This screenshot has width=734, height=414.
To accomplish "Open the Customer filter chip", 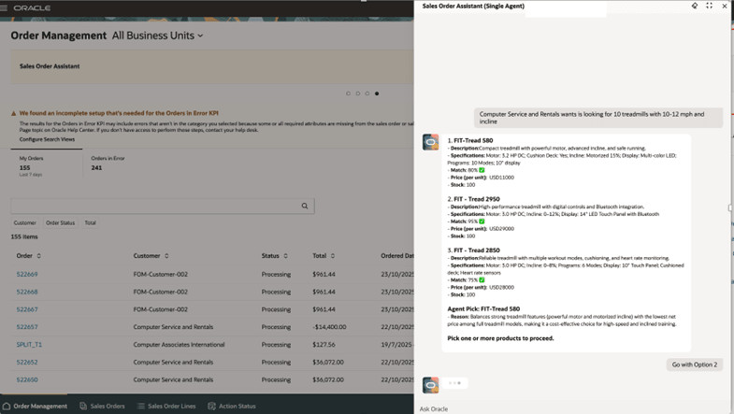I will [x=25, y=222].
